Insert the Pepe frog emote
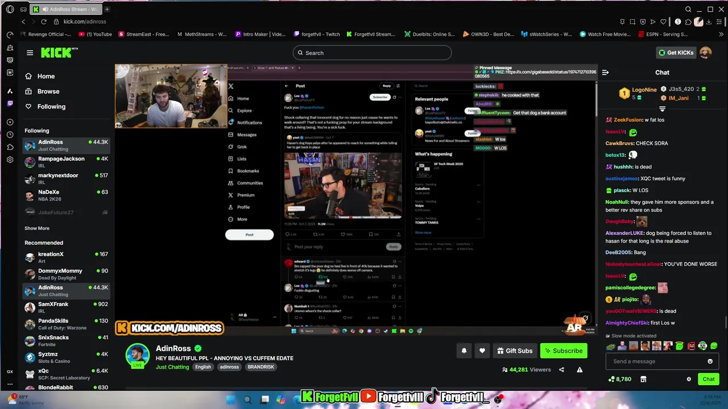Image resolution: width=728 pixels, height=409 pixels. [x=611, y=346]
